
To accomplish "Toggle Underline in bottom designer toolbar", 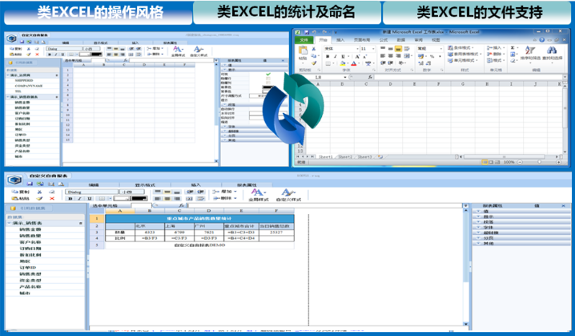I will coord(89,198).
